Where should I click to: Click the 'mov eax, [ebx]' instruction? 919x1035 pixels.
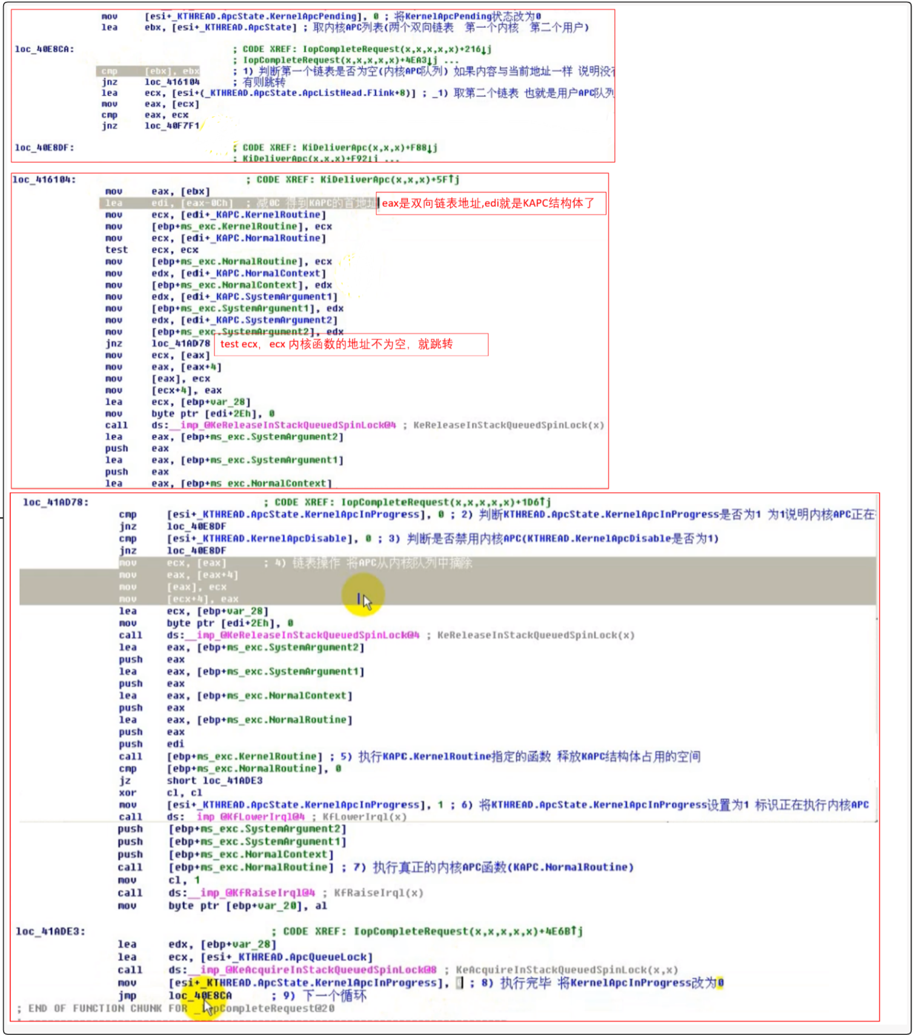(158, 191)
